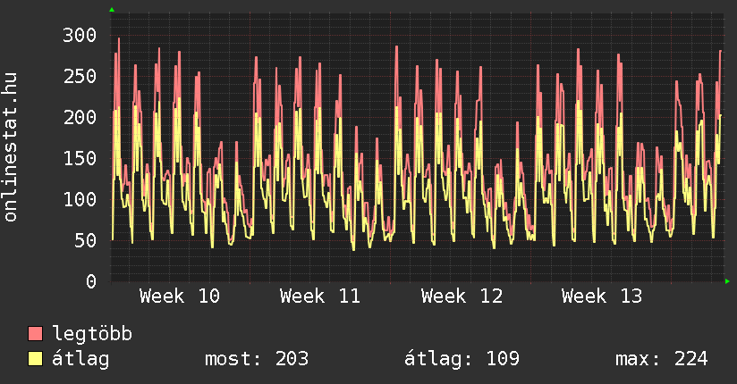737x384 pixels.
Task: Click the green arrow atop the y-axis
Action: pyautogui.click(x=112, y=10)
